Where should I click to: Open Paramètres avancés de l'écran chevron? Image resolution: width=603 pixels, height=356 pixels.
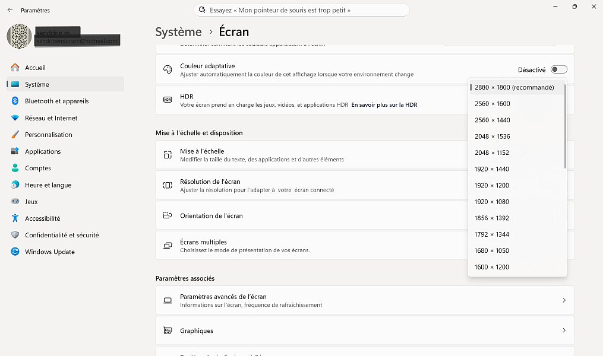click(x=564, y=300)
